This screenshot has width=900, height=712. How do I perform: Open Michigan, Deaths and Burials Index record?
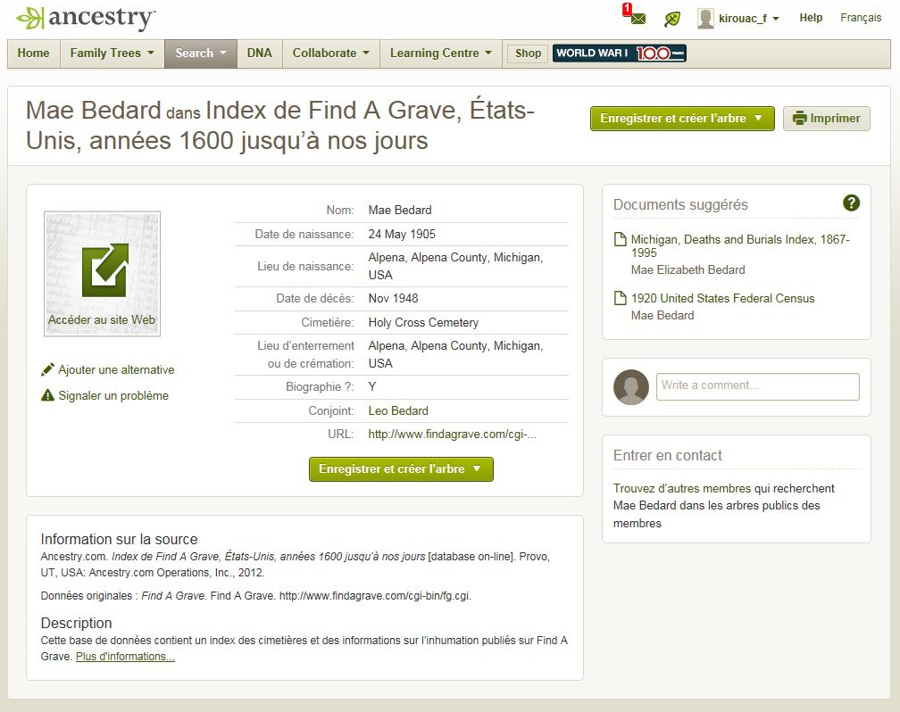point(740,245)
